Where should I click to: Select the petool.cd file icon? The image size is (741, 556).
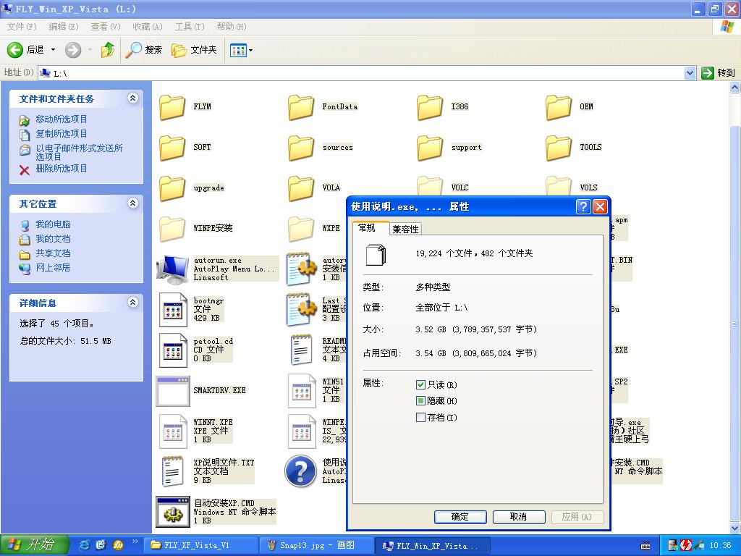[x=173, y=350]
